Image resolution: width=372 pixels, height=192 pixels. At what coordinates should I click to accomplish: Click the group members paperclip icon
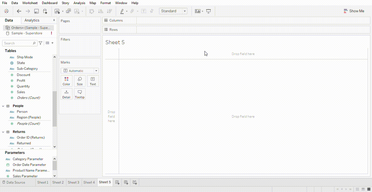click(x=132, y=11)
